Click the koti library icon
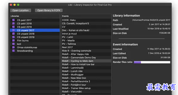The image size is (178, 95). pos(14,44)
